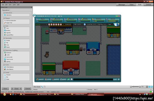The width and height of the screenshot is (154, 101).
Task: Collapse the Color group
Action: [x=4, y=65]
